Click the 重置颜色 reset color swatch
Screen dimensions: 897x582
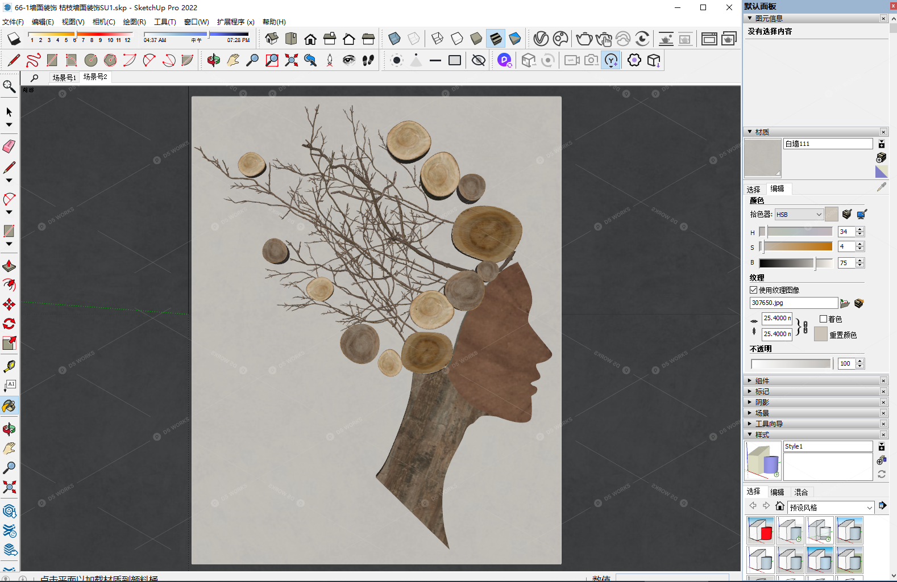[820, 334]
